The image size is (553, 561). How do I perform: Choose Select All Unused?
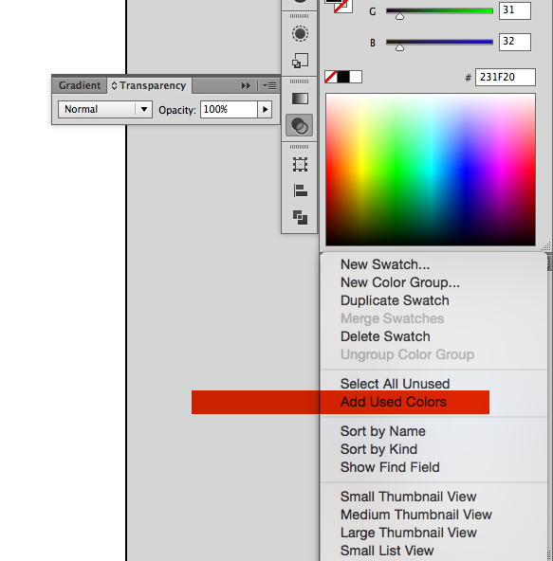(x=395, y=384)
